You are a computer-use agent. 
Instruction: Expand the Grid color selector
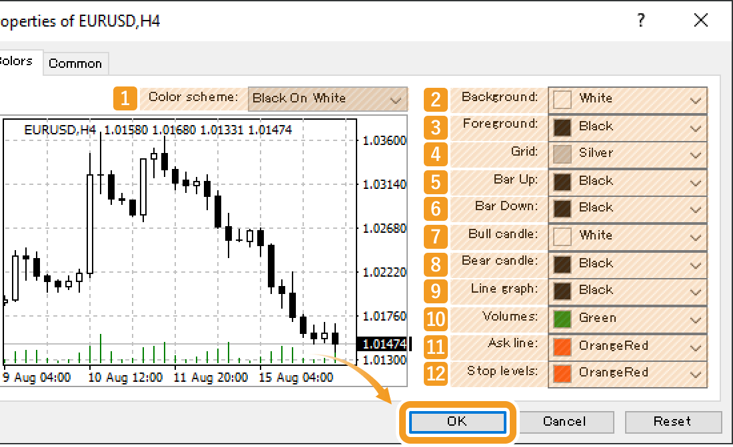click(x=626, y=154)
